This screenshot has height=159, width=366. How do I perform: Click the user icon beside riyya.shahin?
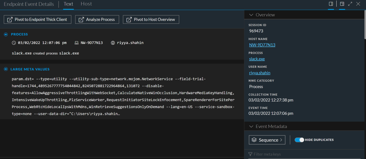point(113,43)
